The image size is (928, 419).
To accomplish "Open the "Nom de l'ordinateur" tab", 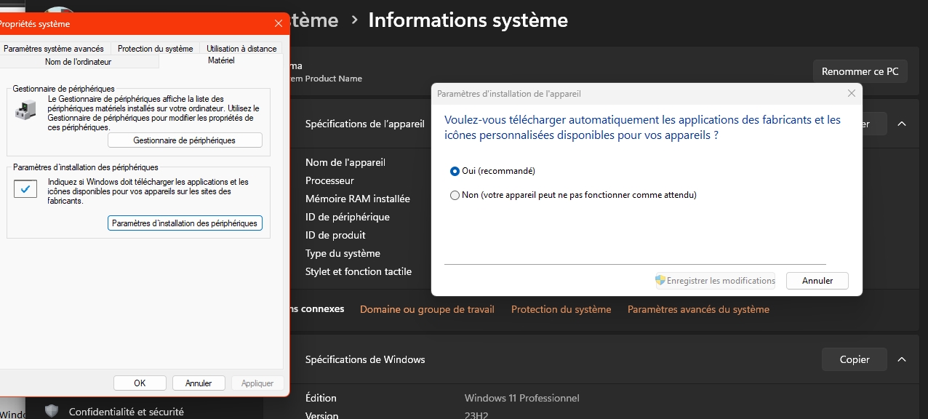I will [79, 62].
